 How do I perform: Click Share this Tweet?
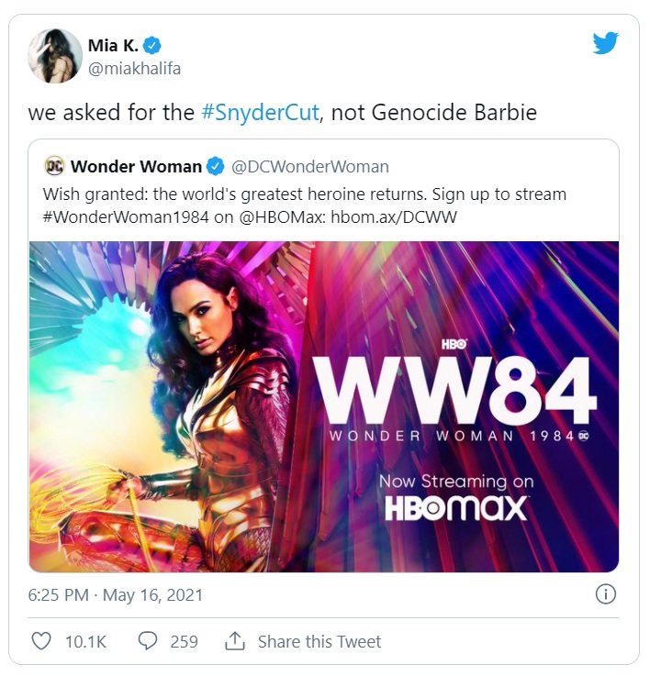click(319, 641)
